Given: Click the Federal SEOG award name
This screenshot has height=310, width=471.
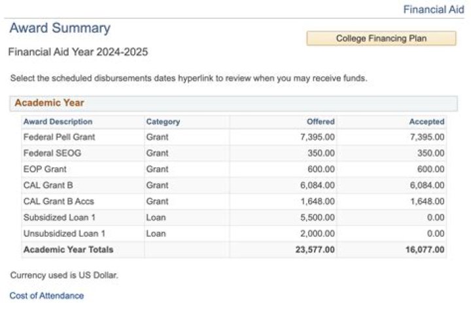Looking at the screenshot, I should [52, 153].
